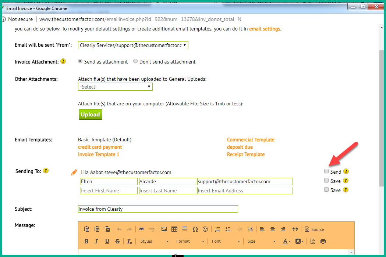
Task: Click the green Upload button
Action: point(91,115)
